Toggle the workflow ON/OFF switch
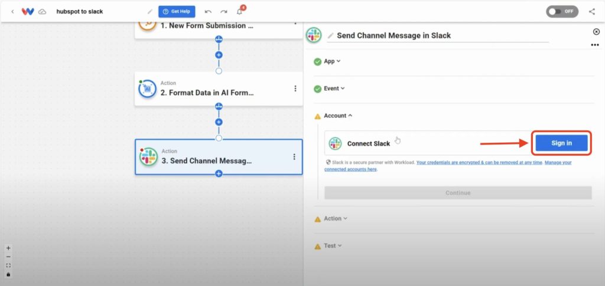Screen dimensions: 605x286 coord(562,12)
